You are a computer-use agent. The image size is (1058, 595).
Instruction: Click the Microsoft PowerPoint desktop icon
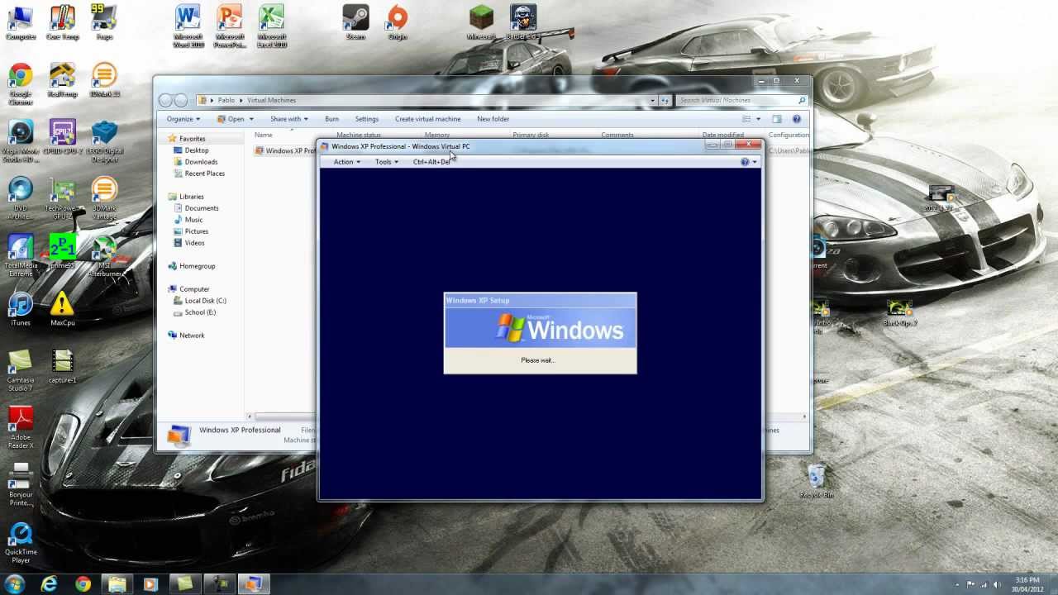(230, 26)
